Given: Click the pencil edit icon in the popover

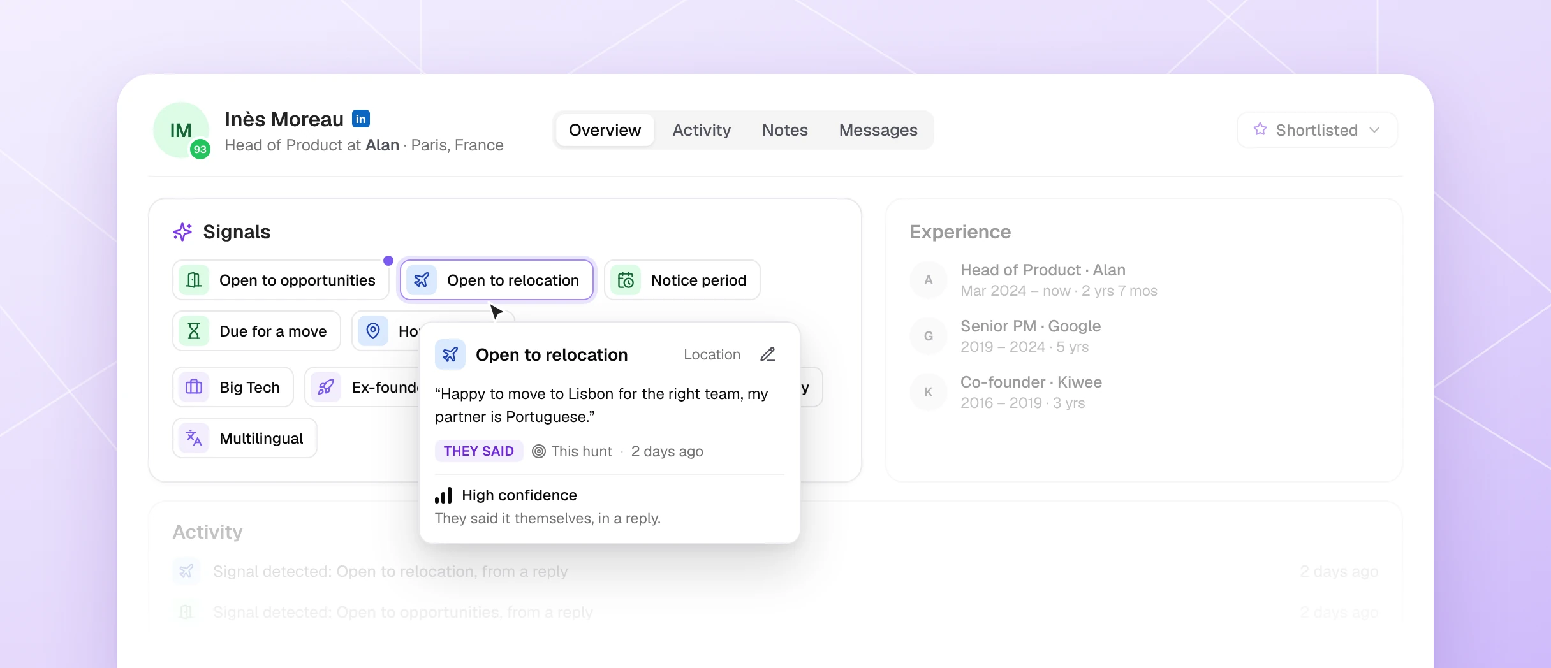Looking at the screenshot, I should 768,354.
